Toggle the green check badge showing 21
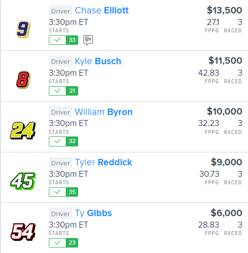248x253 pixels. pos(63,91)
